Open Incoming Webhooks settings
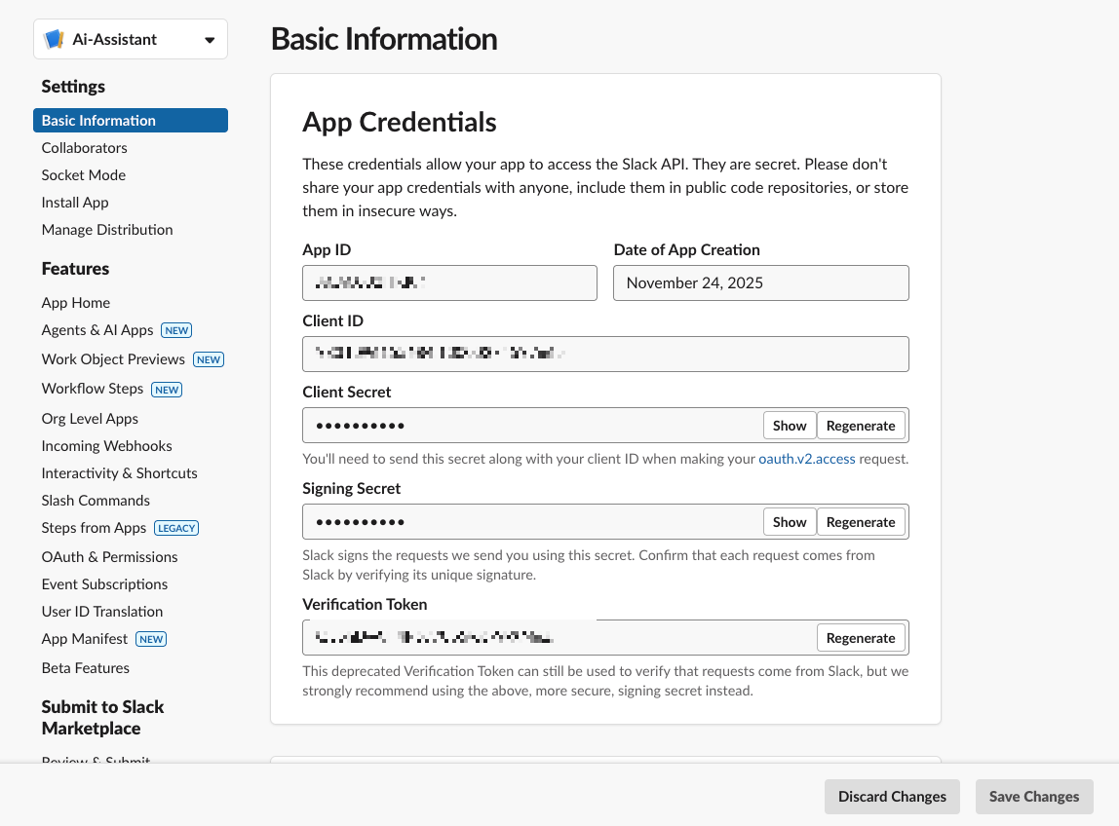Viewport: 1119px width, 826px height. (x=106, y=446)
